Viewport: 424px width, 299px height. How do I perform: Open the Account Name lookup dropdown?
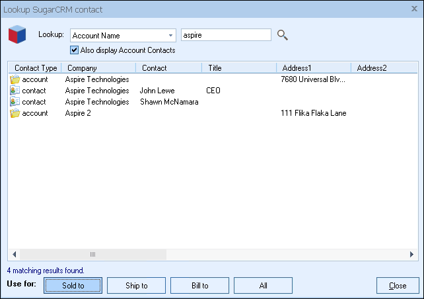[x=170, y=36]
